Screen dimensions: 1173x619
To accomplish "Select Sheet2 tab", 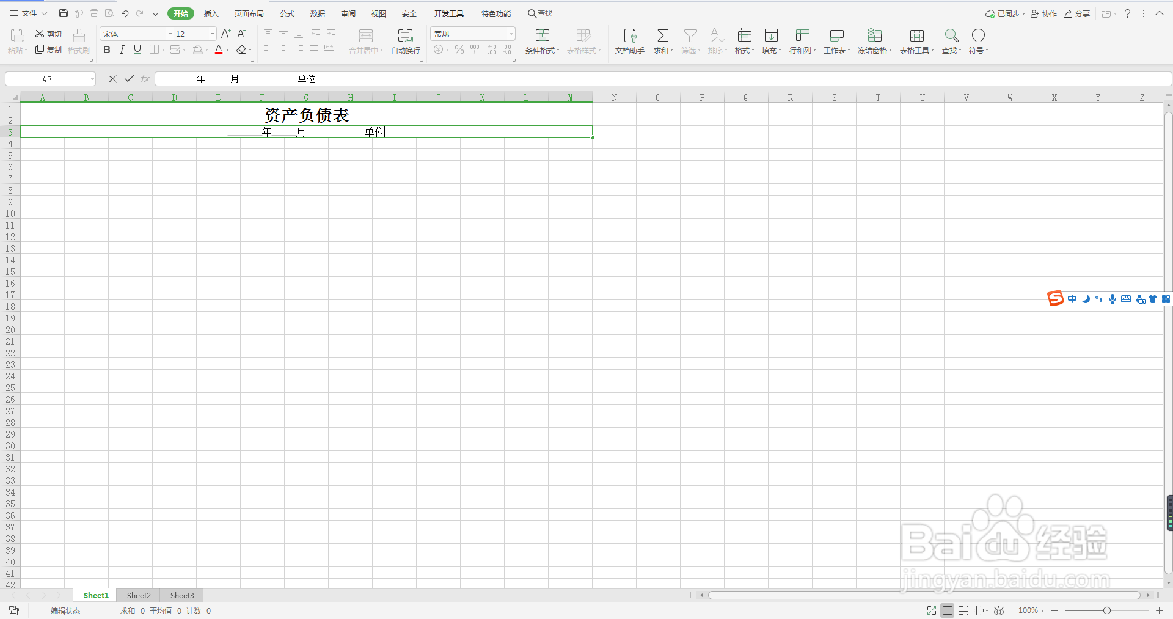I will point(139,595).
